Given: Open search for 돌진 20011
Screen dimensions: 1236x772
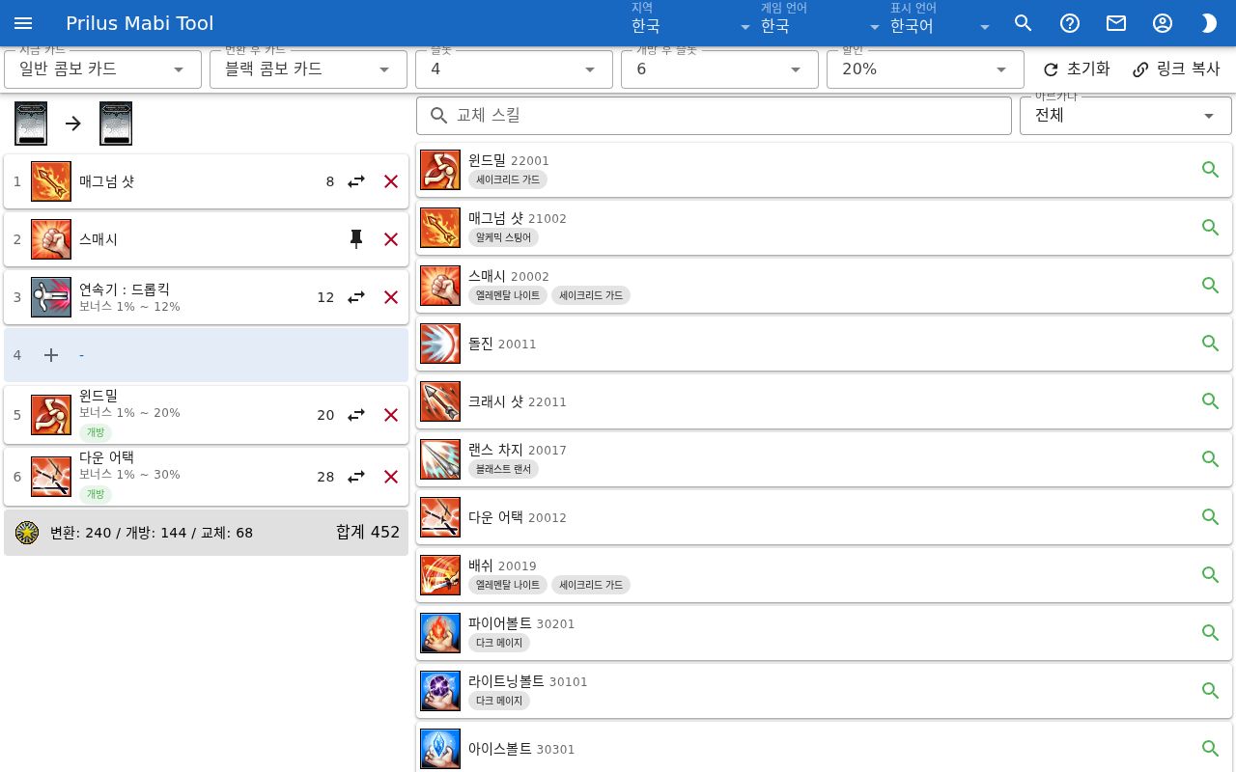Looking at the screenshot, I should point(1210,344).
